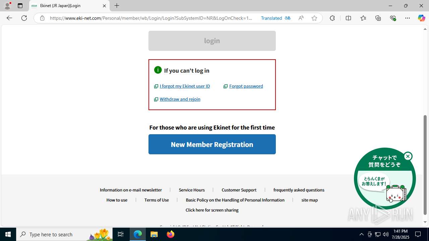The height and width of the screenshot is (241, 429).
Task: Click the vertical page scrollbar thumb
Action: point(425,165)
